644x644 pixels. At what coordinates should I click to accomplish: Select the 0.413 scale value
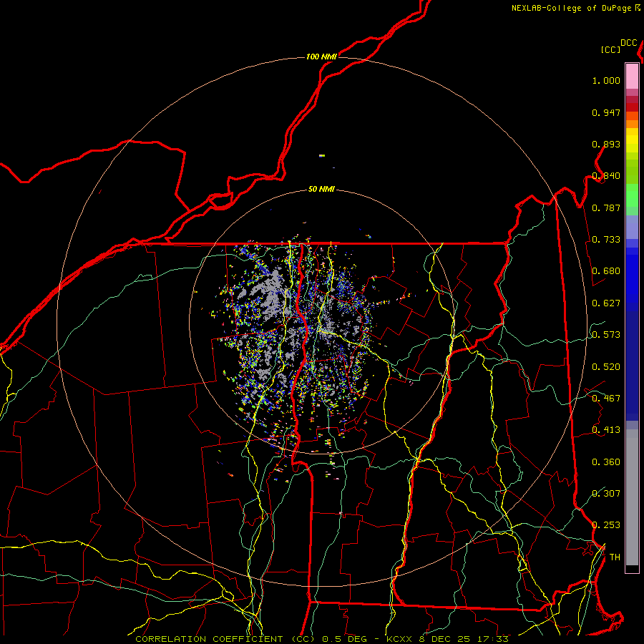[606, 430]
